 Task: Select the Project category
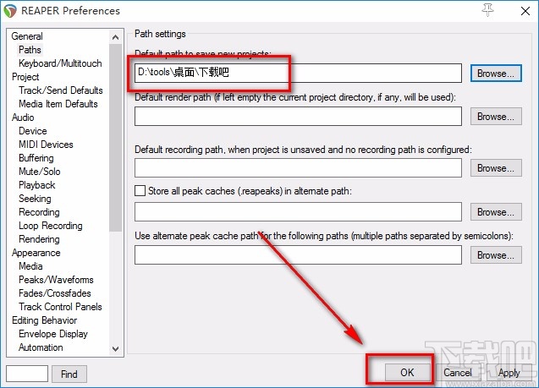pyautogui.click(x=25, y=77)
